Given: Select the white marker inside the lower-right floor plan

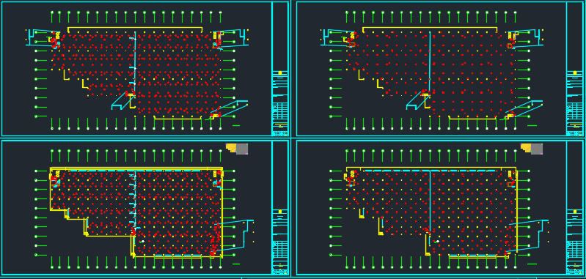Looking at the screenshot, I should pyautogui.click(x=437, y=242).
